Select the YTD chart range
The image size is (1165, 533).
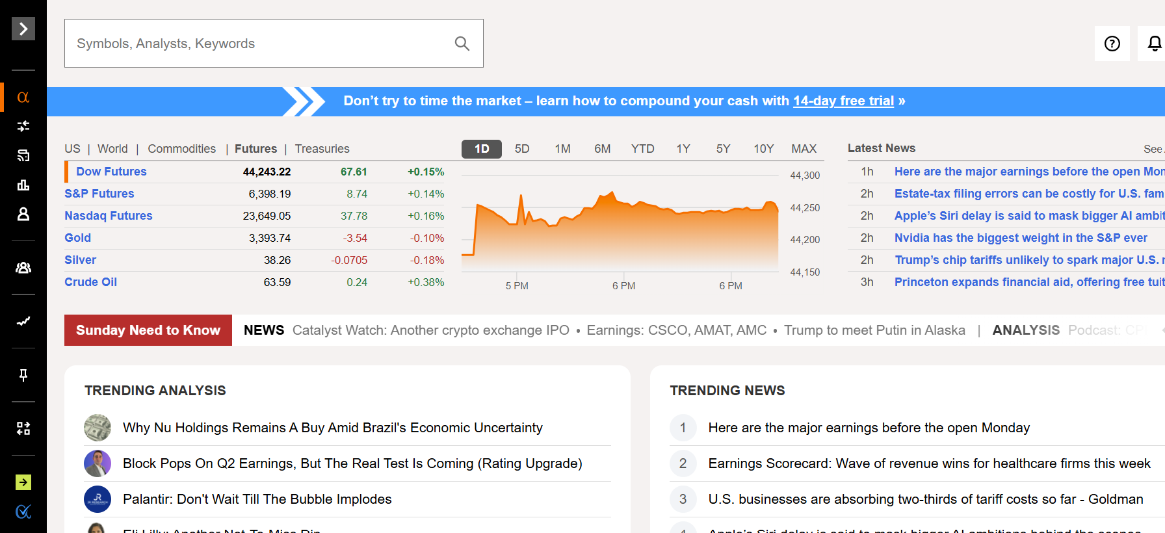tap(642, 149)
